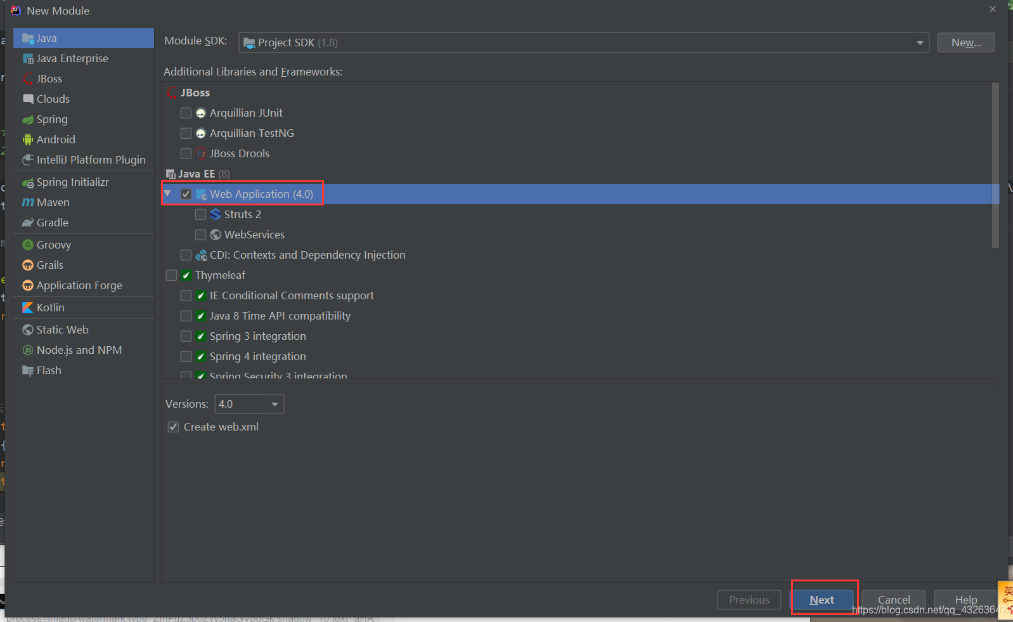The height and width of the screenshot is (622, 1013).
Task: Select Flash module icon
Action: pyautogui.click(x=28, y=370)
